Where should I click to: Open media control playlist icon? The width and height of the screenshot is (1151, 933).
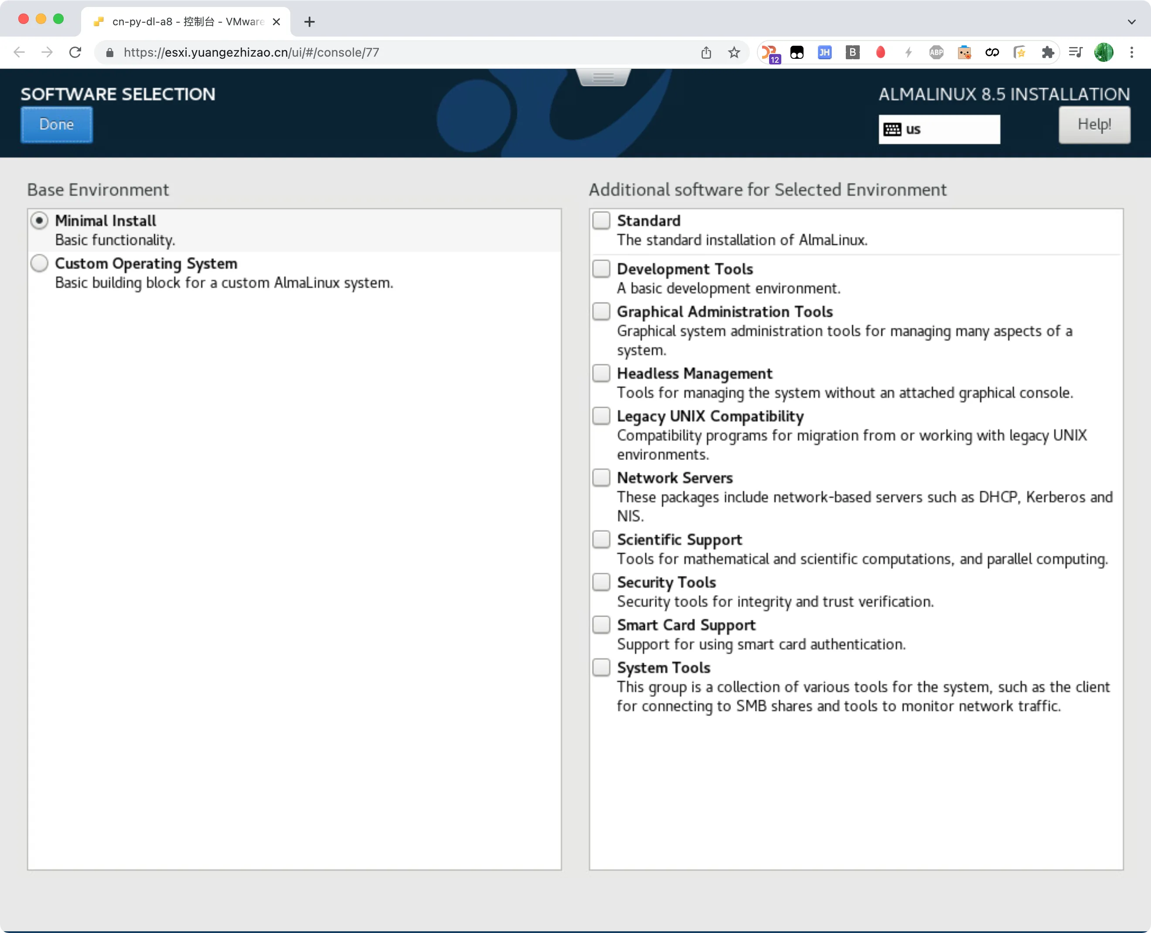click(x=1076, y=52)
